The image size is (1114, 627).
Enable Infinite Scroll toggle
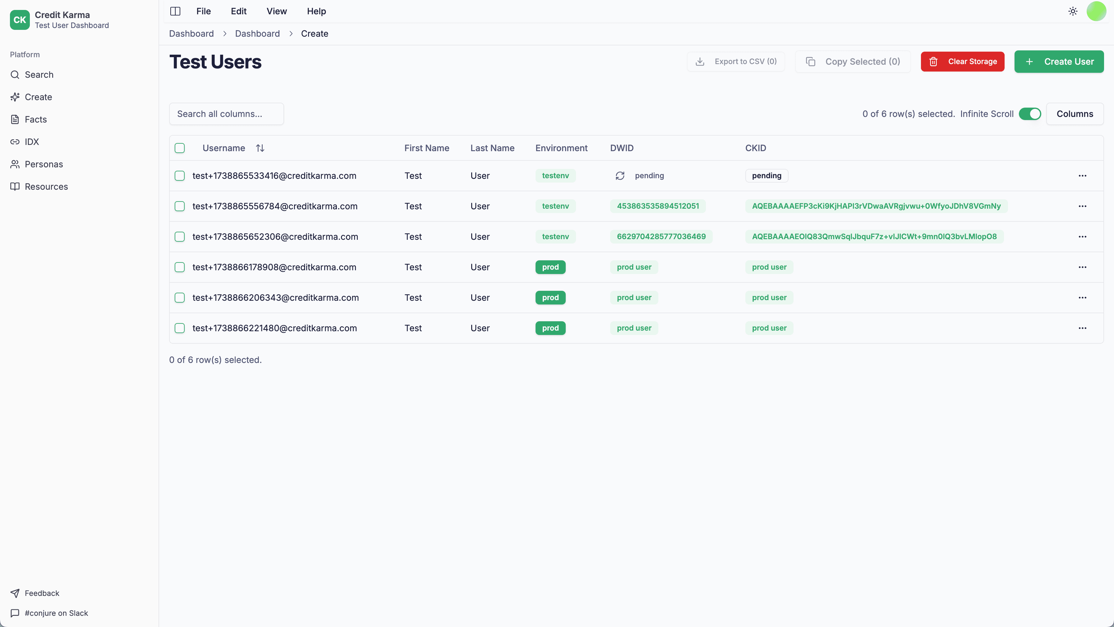click(x=1030, y=114)
